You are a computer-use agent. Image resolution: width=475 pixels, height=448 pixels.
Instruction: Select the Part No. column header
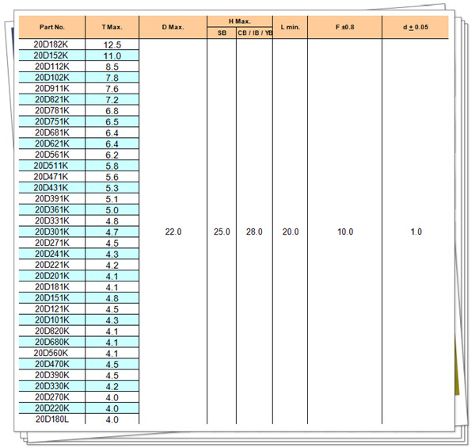pos(52,27)
